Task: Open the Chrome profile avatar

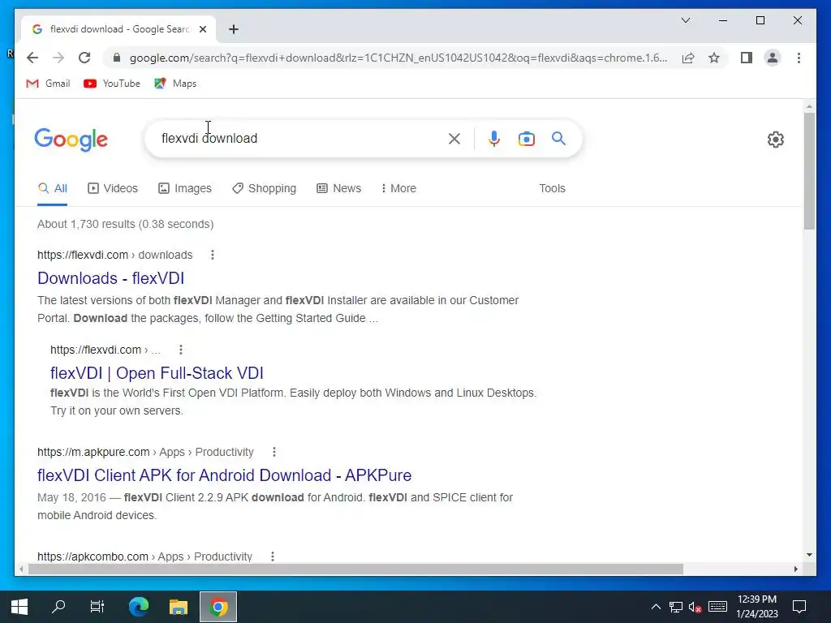Action: click(773, 58)
